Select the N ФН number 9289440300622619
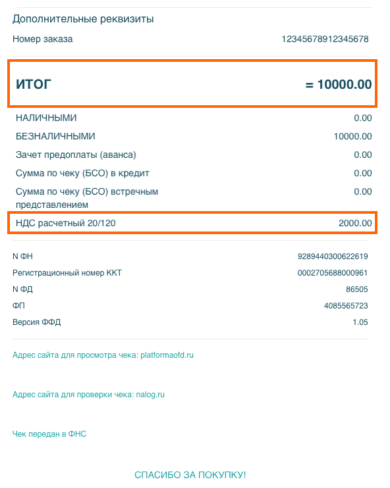Viewport: 390px width, 488px height. click(333, 256)
